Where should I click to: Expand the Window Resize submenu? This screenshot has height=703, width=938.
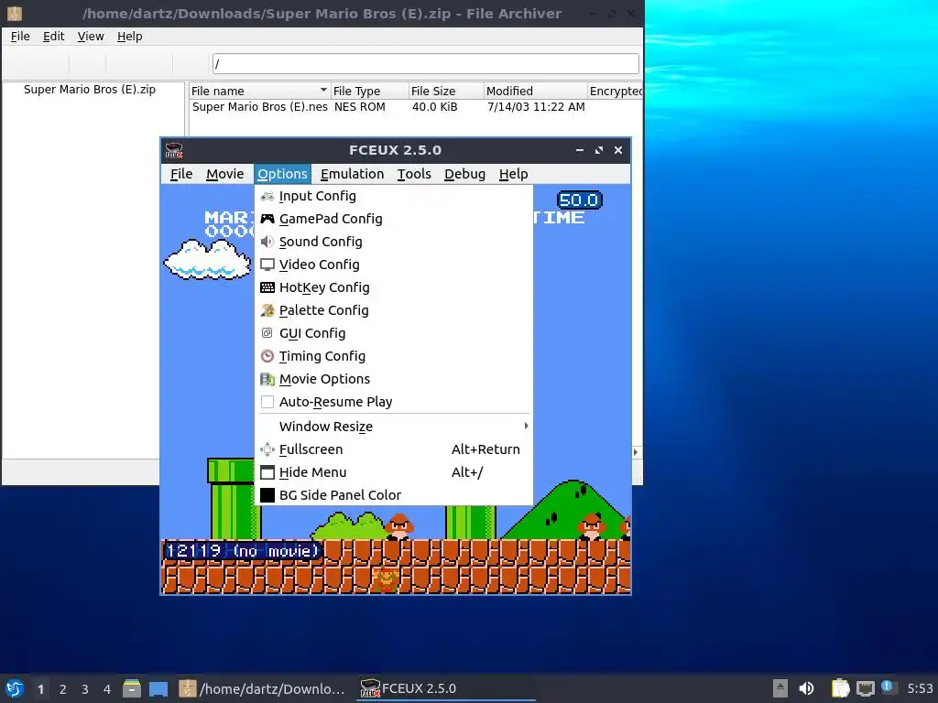394,427
